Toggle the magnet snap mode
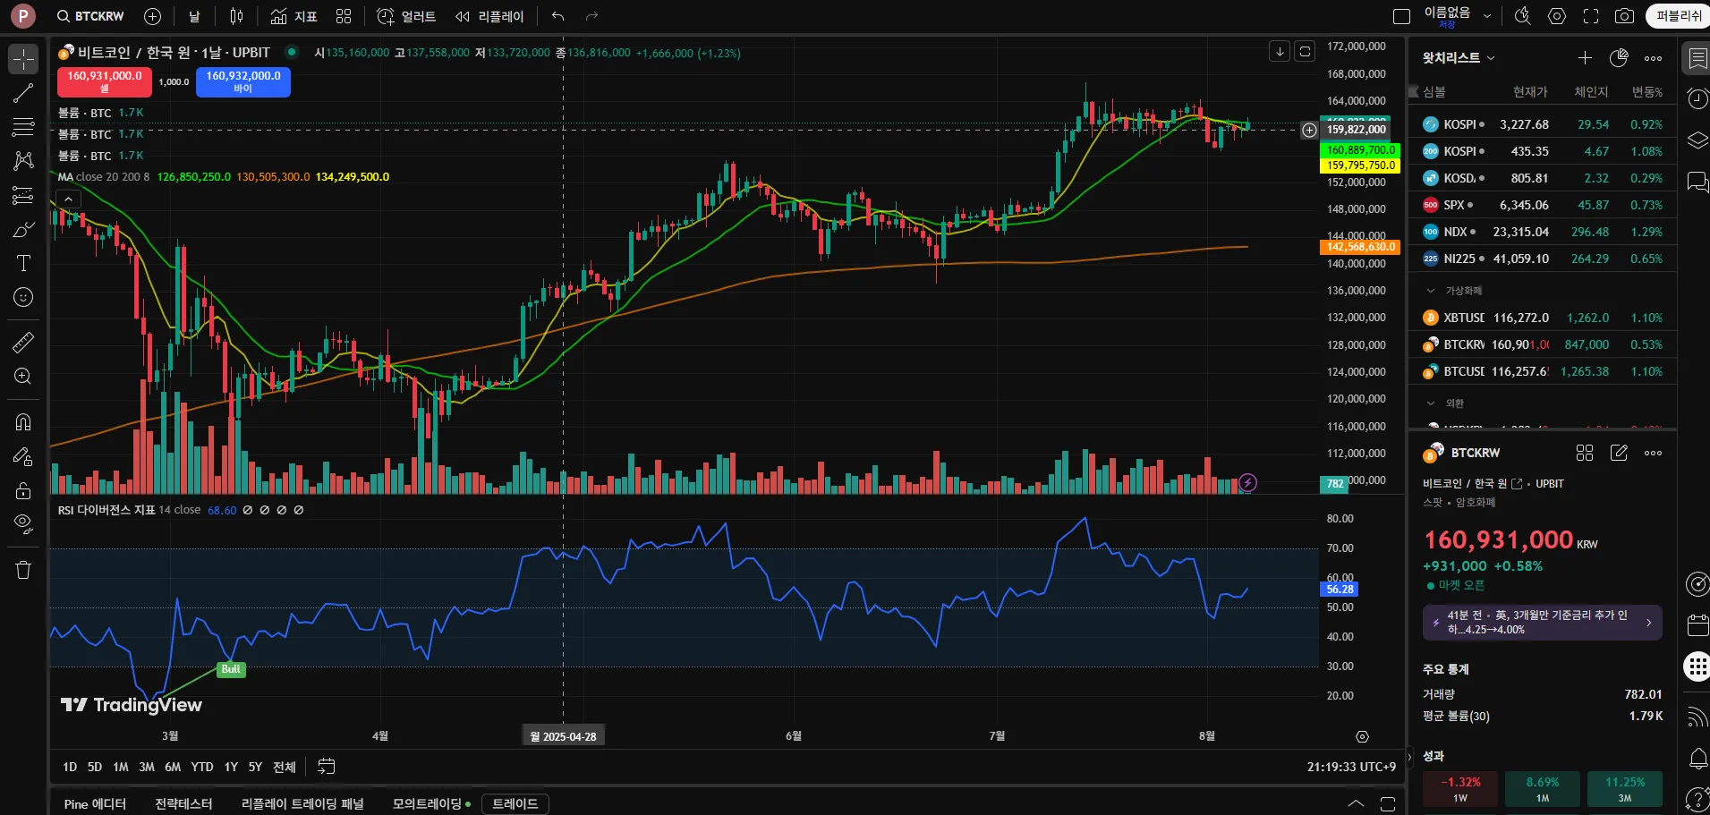 [x=23, y=422]
